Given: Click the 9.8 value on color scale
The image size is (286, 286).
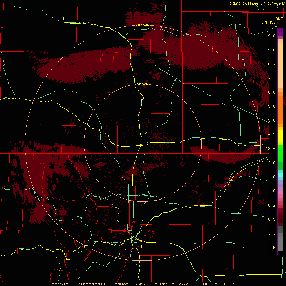Looking at the screenshot, I should tap(272, 36).
